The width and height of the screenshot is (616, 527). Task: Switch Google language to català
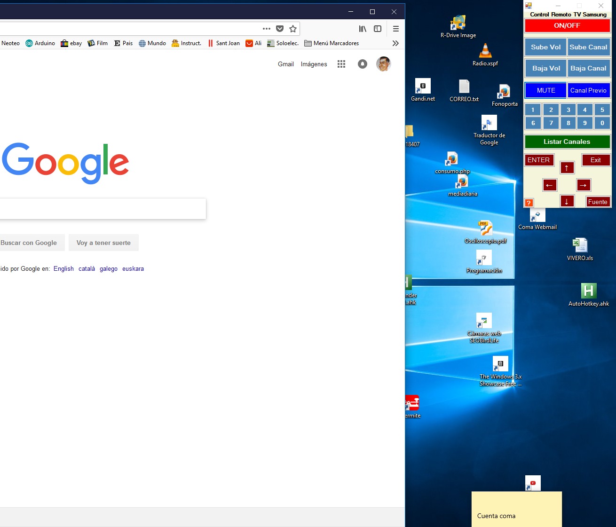coord(87,269)
